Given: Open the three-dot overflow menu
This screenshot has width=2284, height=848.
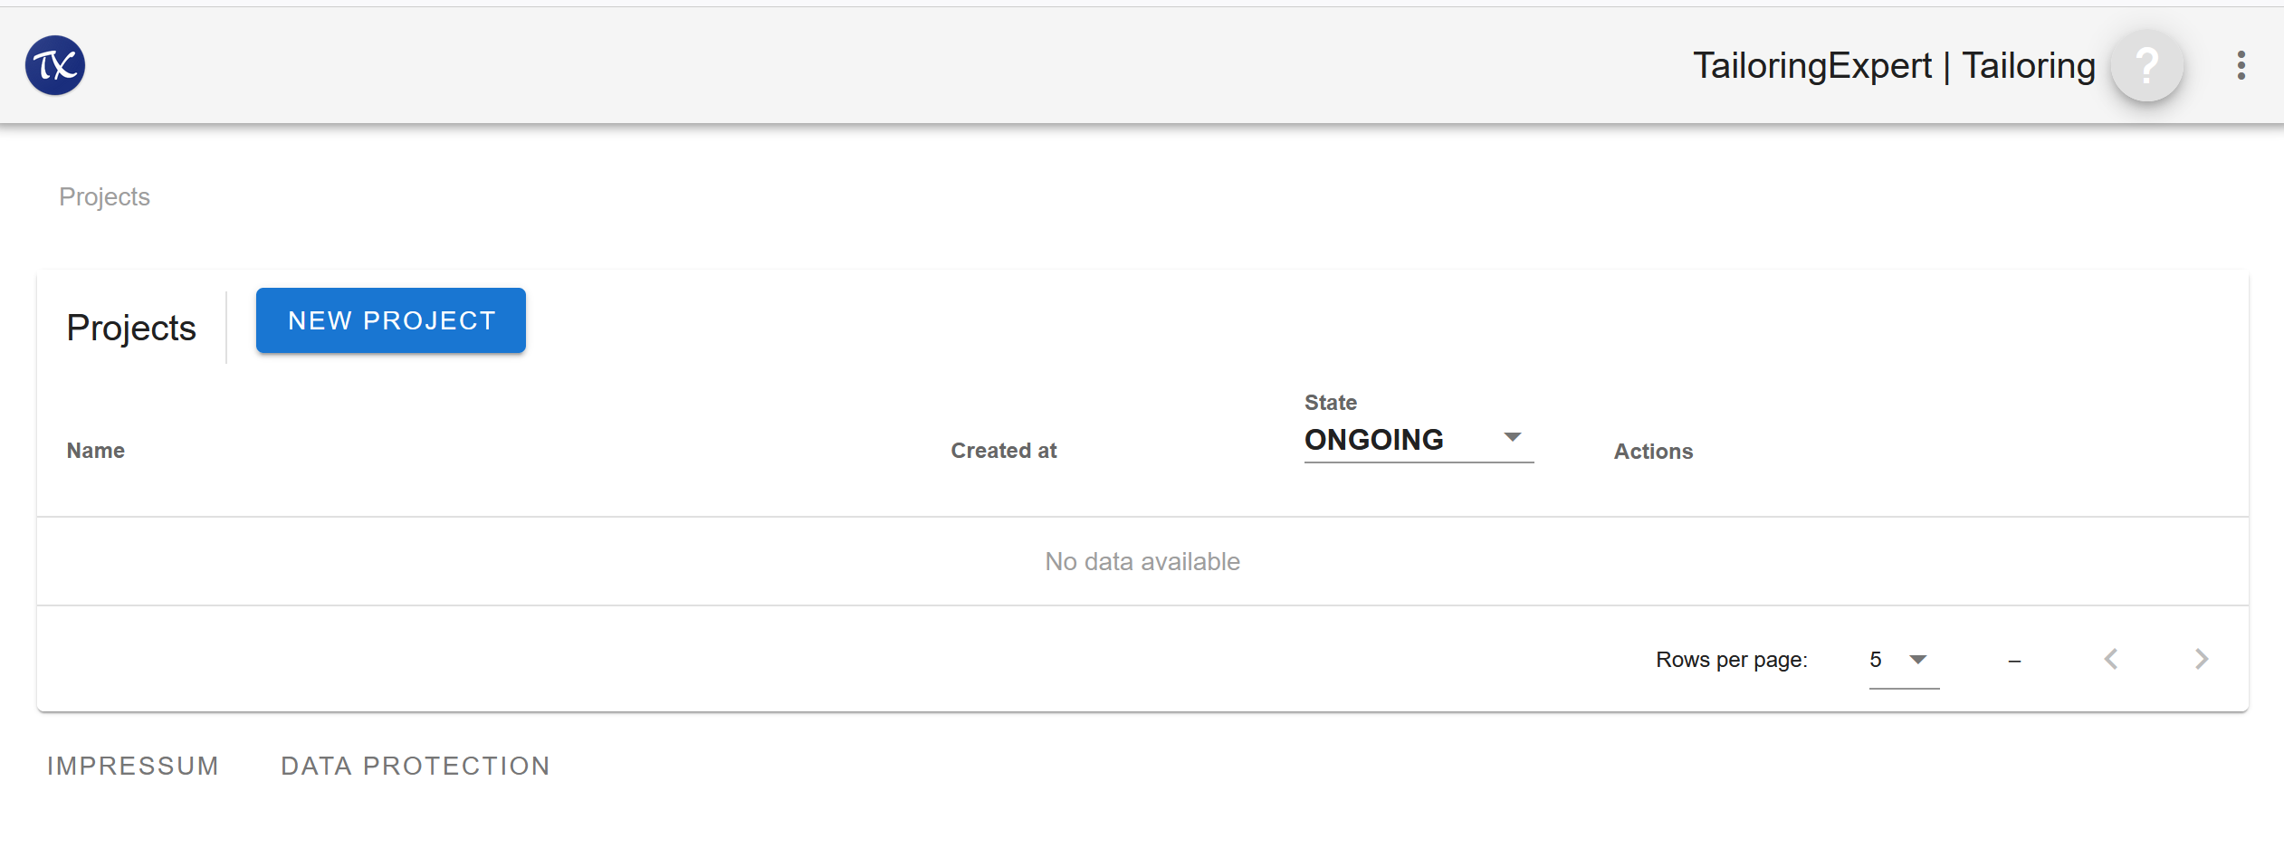Looking at the screenshot, I should click(2241, 65).
